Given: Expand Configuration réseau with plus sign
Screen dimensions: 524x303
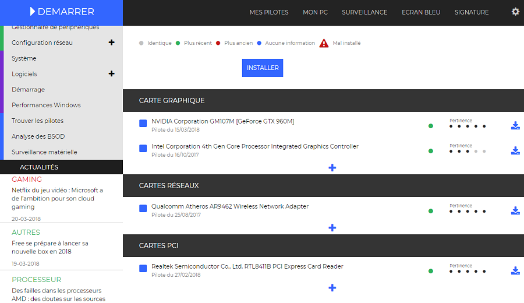Looking at the screenshot, I should pos(112,43).
